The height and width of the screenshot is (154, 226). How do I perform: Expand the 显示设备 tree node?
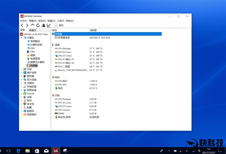tap(21, 80)
